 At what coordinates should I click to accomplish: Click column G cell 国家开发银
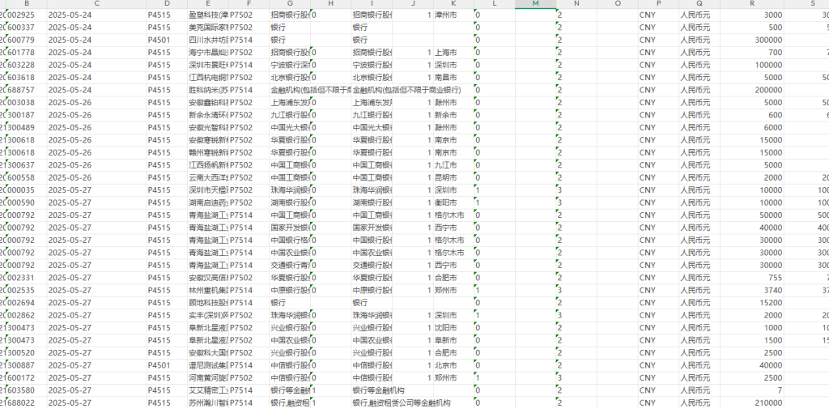290,228
